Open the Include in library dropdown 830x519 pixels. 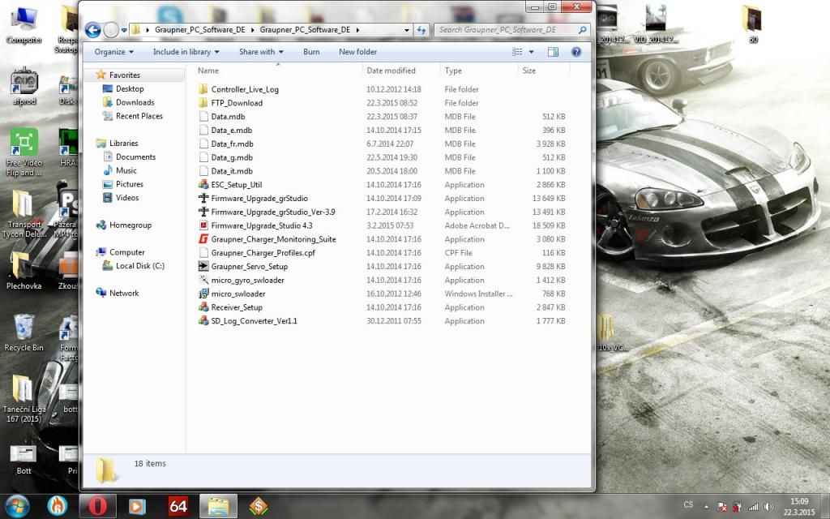pos(186,52)
